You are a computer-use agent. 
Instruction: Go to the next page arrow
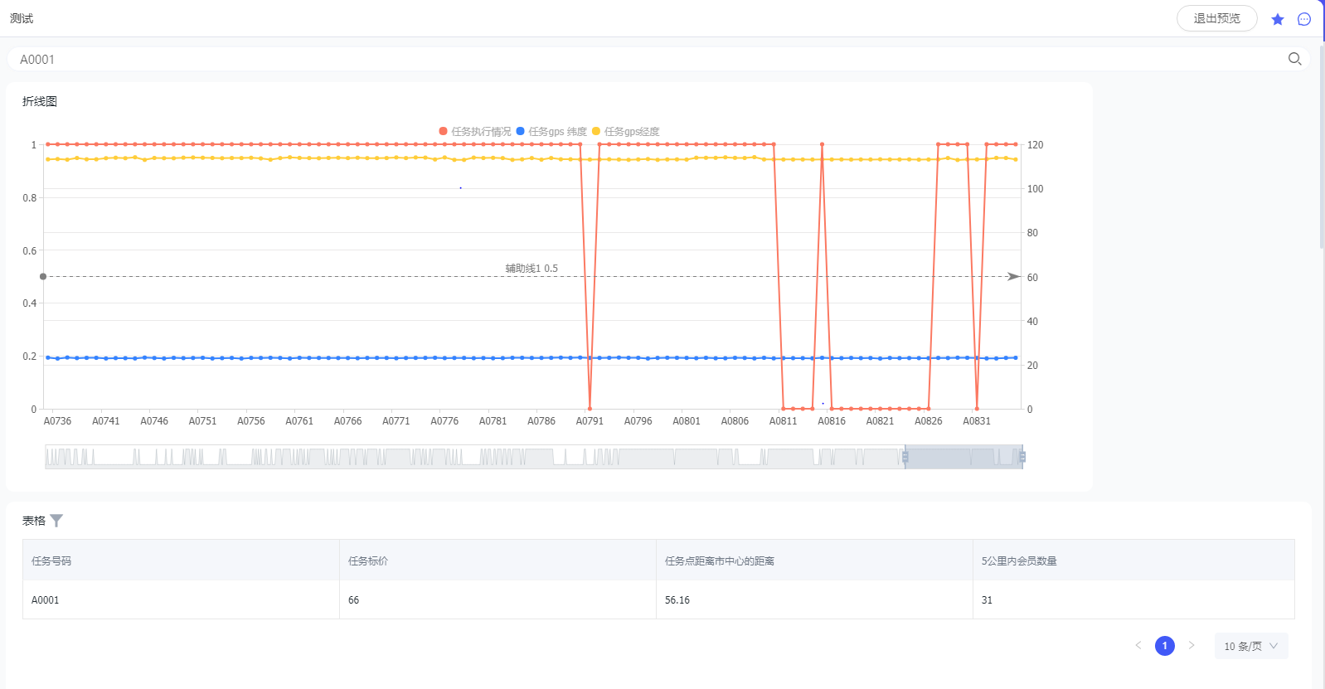tap(1192, 645)
